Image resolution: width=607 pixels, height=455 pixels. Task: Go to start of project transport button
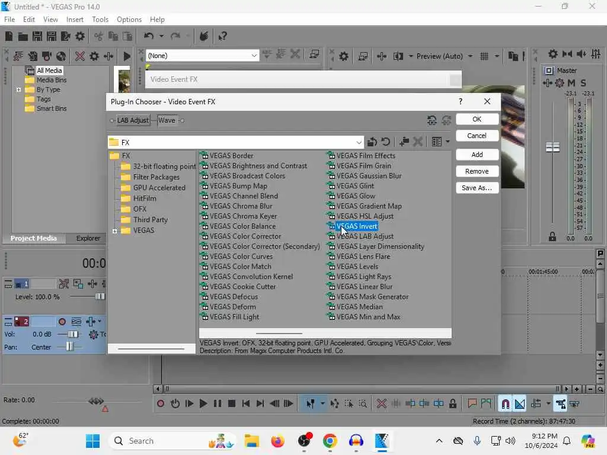point(246,404)
